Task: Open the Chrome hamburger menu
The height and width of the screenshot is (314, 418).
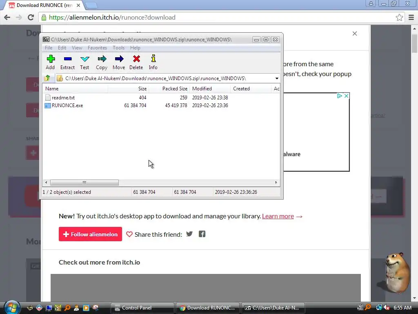Action: [411, 17]
